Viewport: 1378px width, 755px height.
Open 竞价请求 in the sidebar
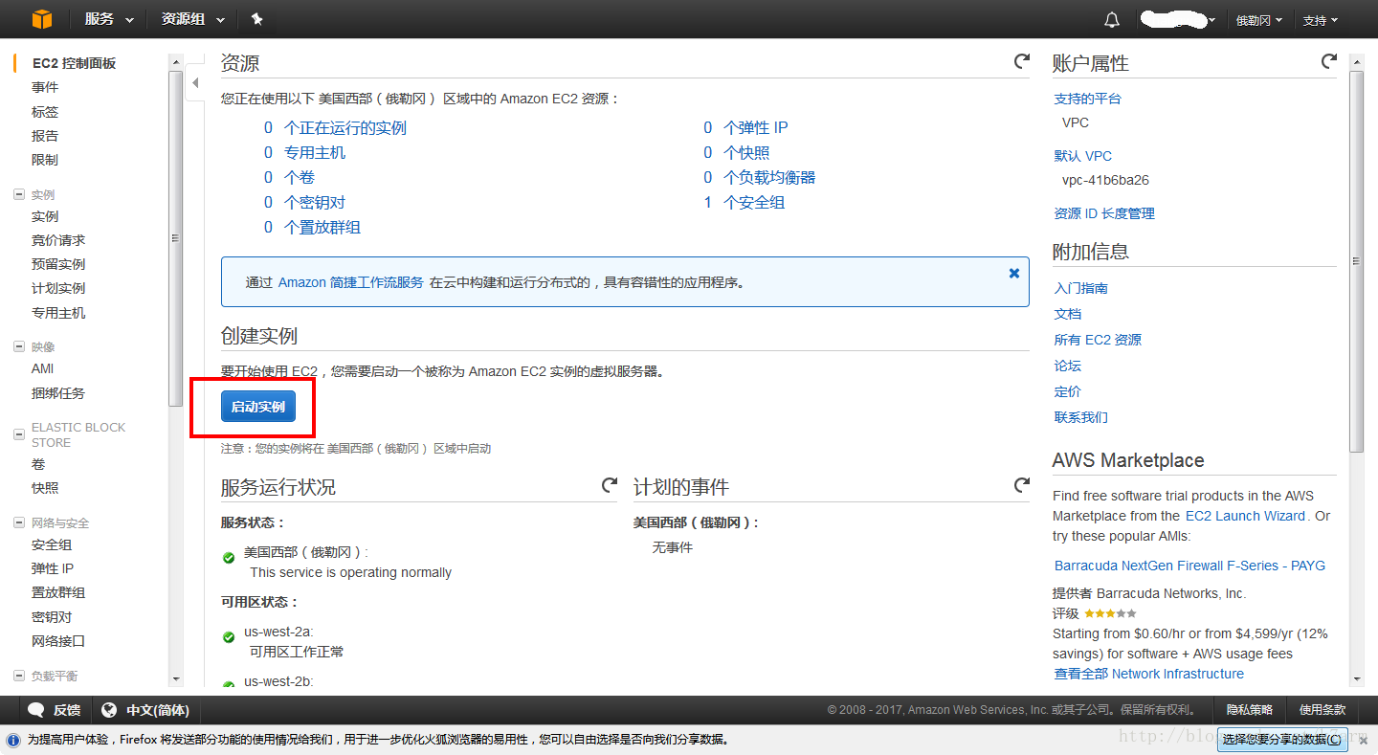[x=58, y=240]
